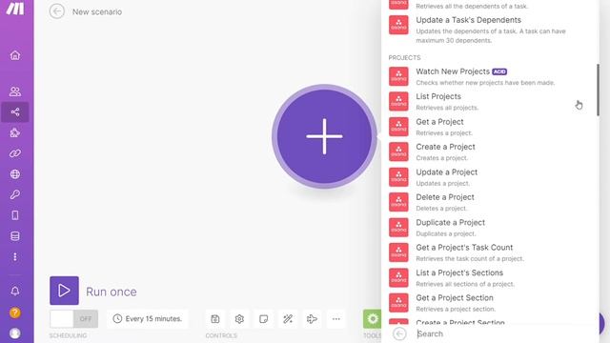The width and height of the screenshot is (610, 343).
Task: Open the green Tools gear icon
Action: click(373, 319)
